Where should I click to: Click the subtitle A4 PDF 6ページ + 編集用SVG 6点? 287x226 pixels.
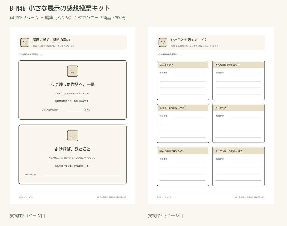[x=41, y=18]
